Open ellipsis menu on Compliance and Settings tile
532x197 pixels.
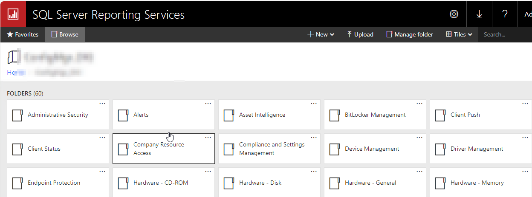(x=314, y=138)
